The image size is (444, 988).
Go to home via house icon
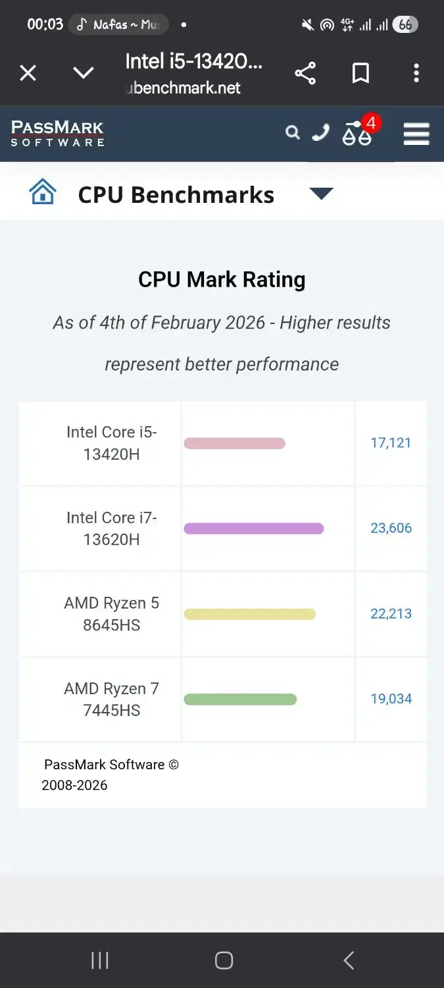click(x=43, y=192)
